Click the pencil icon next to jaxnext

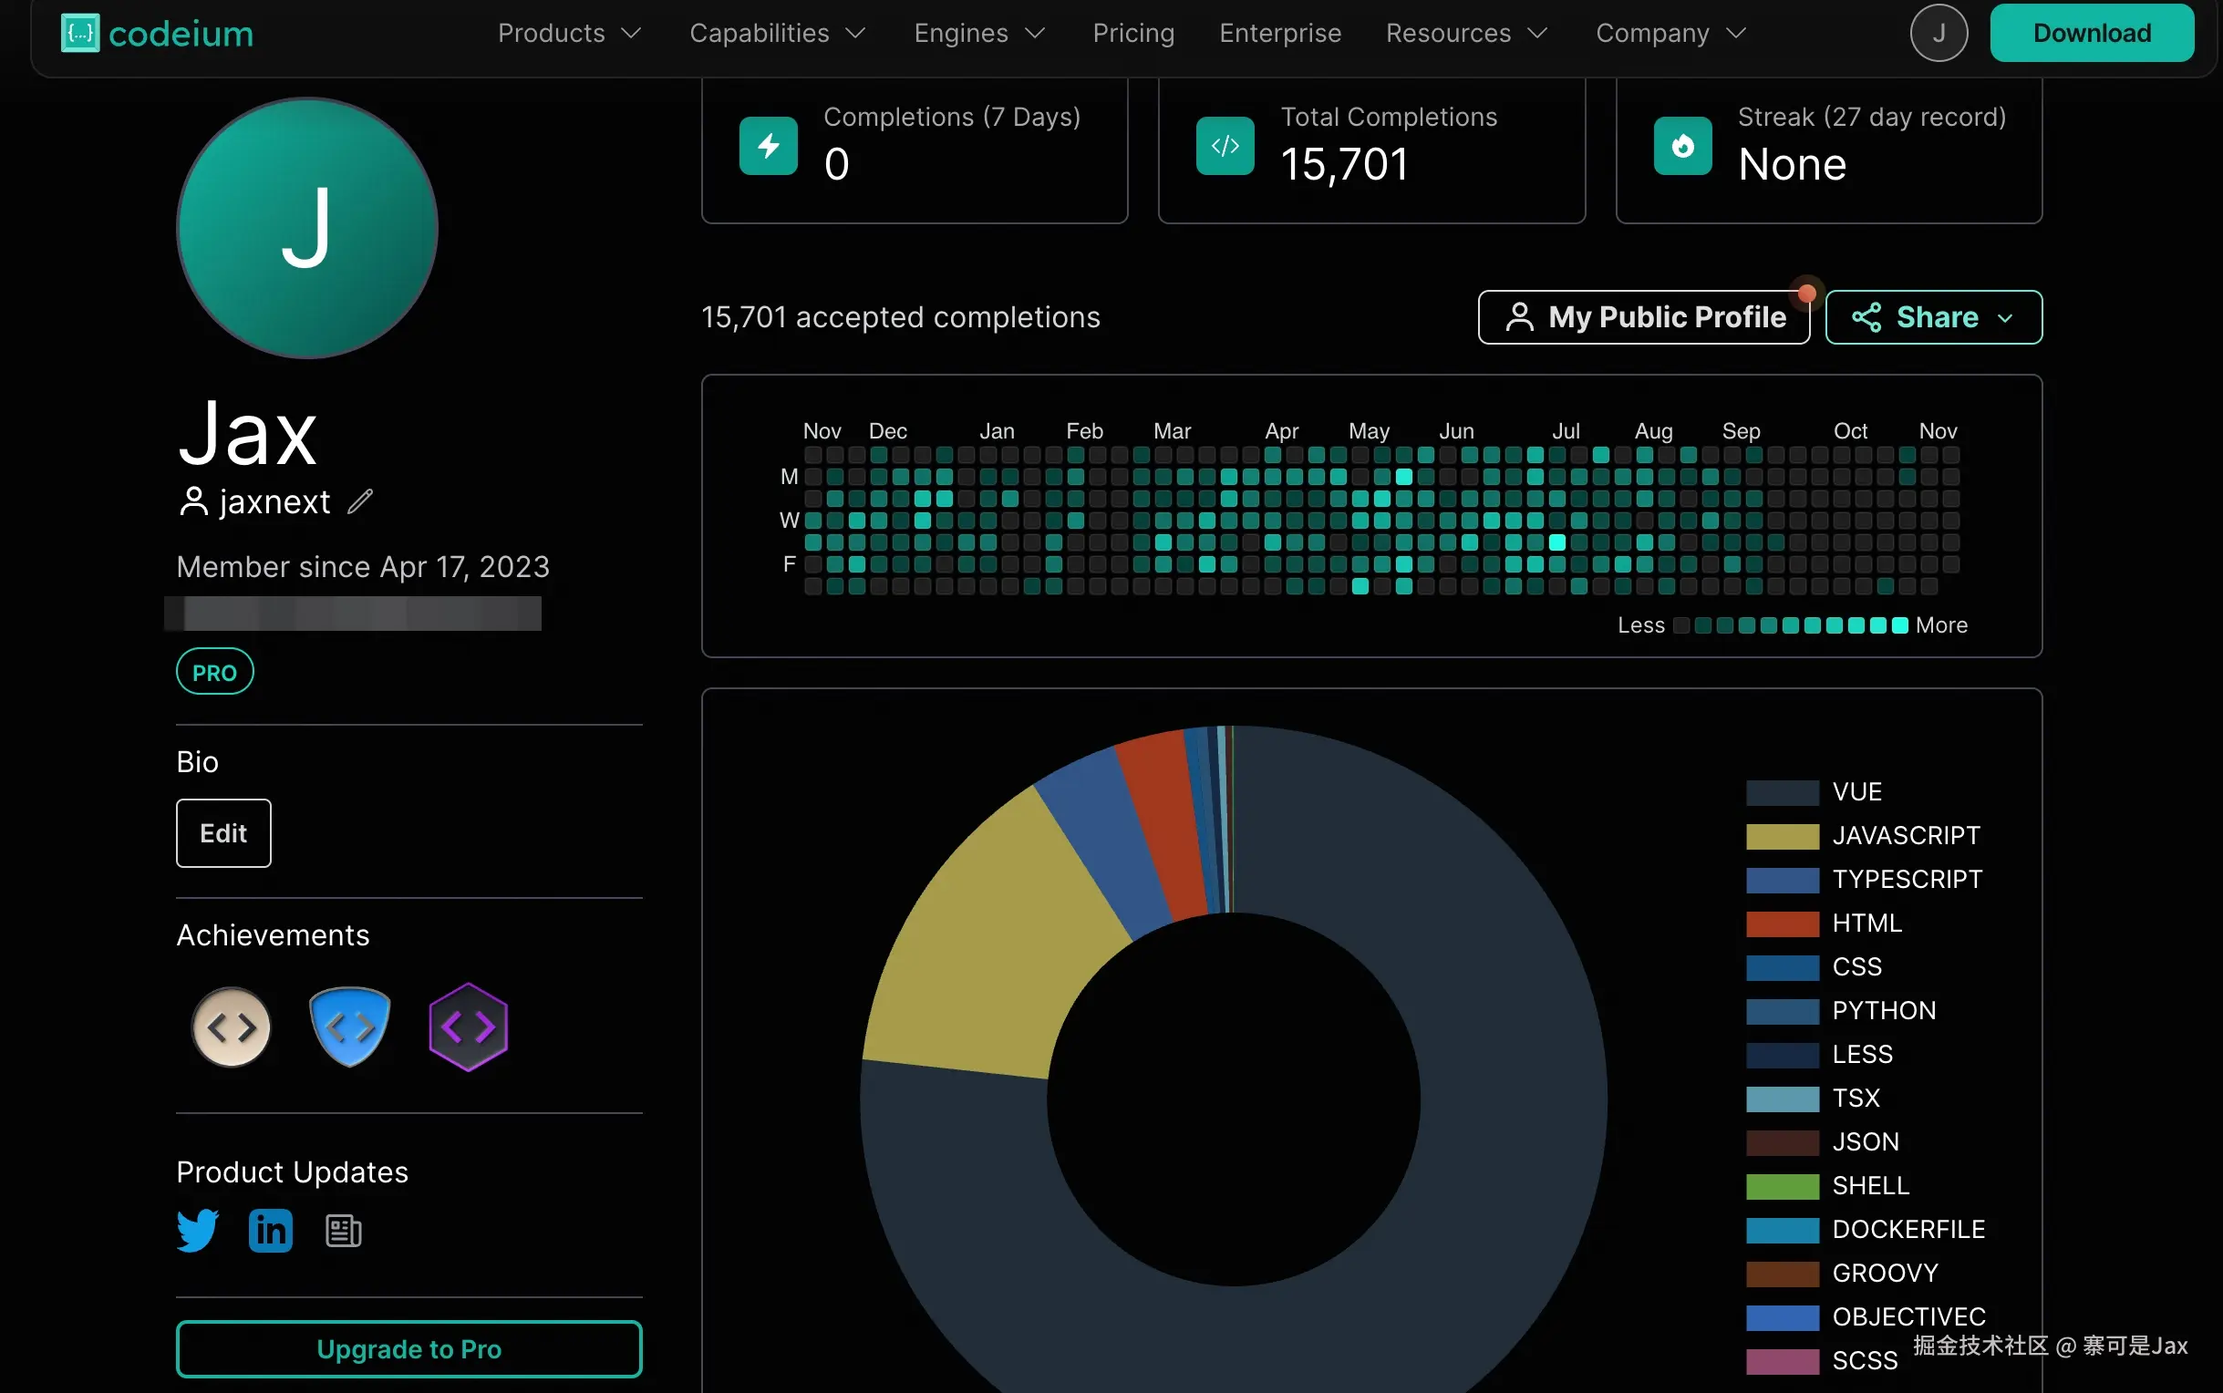click(360, 501)
